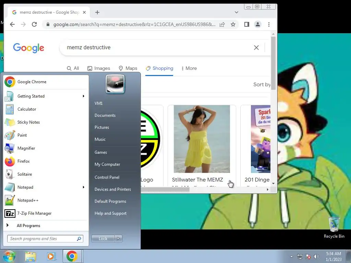Open a new Chrome tab
Screen dimensions: 351x263
click(x=97, y=12)
